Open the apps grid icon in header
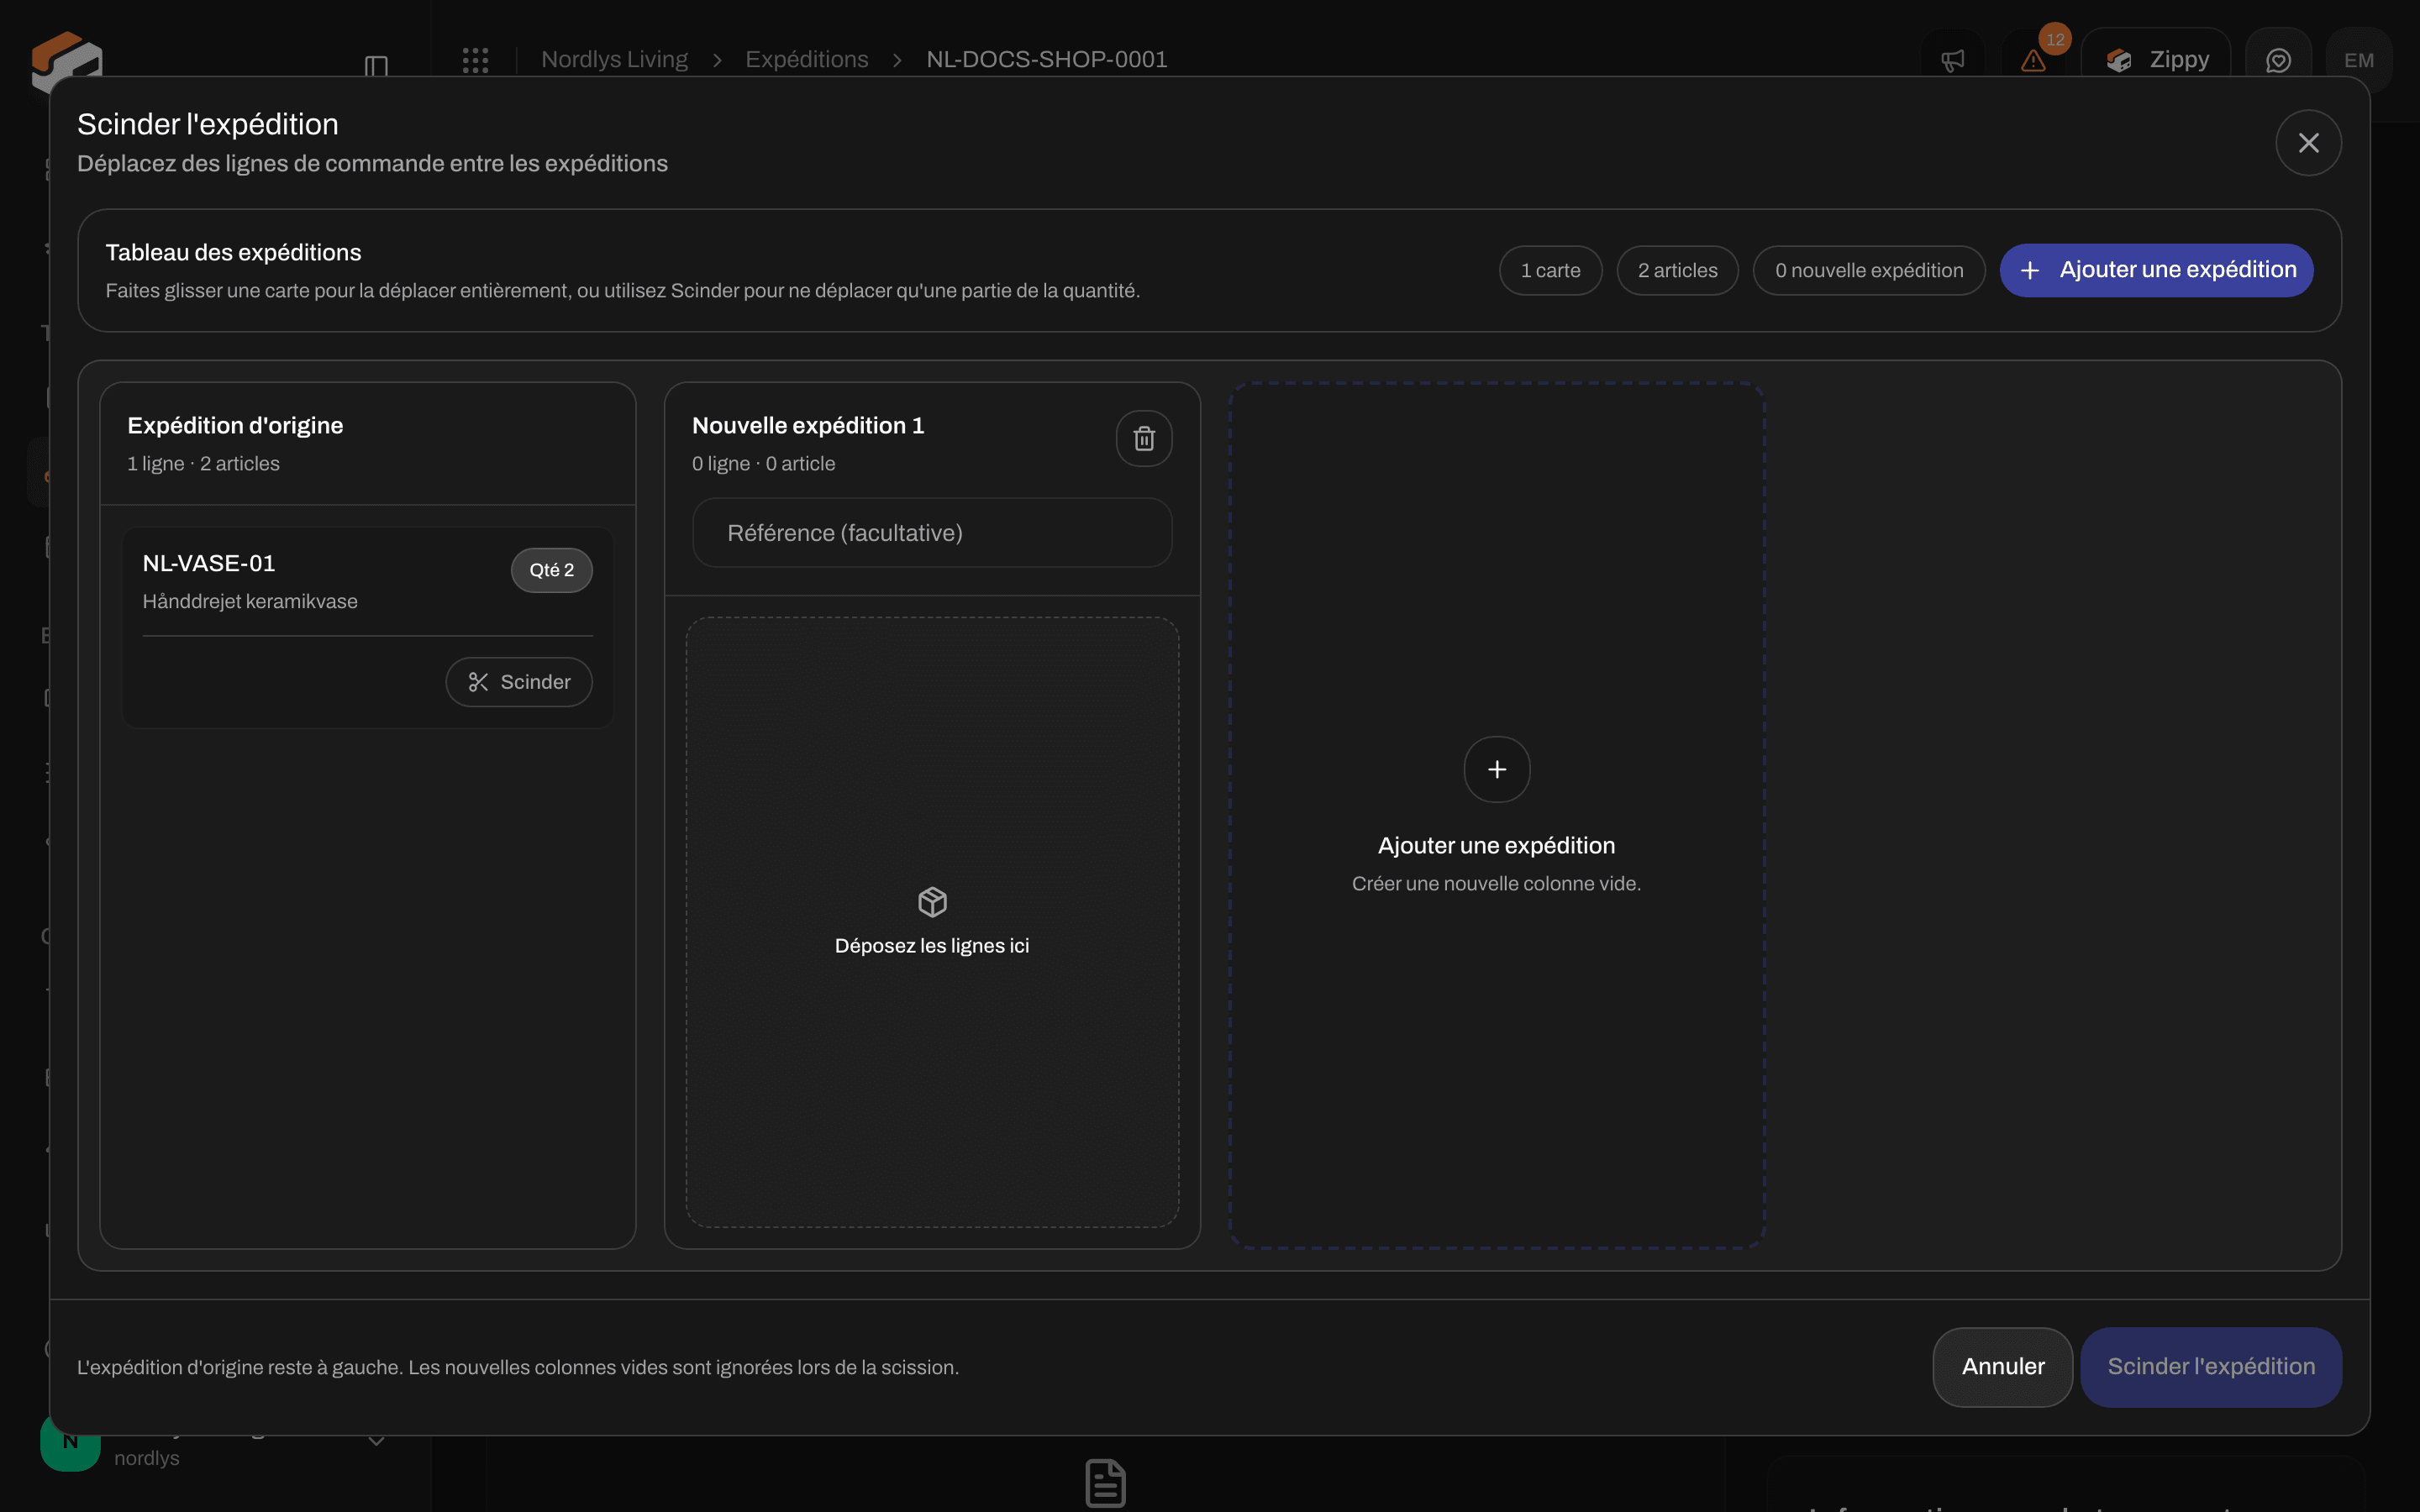The image size is (2420, 1512). 476,60
